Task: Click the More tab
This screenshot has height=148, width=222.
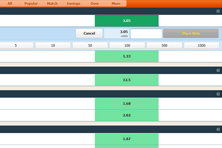Action: point(116,3)
